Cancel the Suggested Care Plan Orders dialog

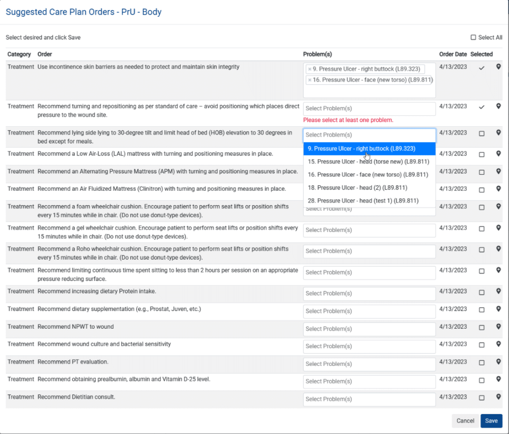click(465, 421)
